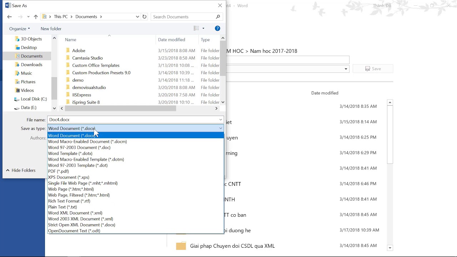The height and width of the screenshot is (257, 457).
Task: Refresh the Documents folder listing
Action: click(144, 17)
